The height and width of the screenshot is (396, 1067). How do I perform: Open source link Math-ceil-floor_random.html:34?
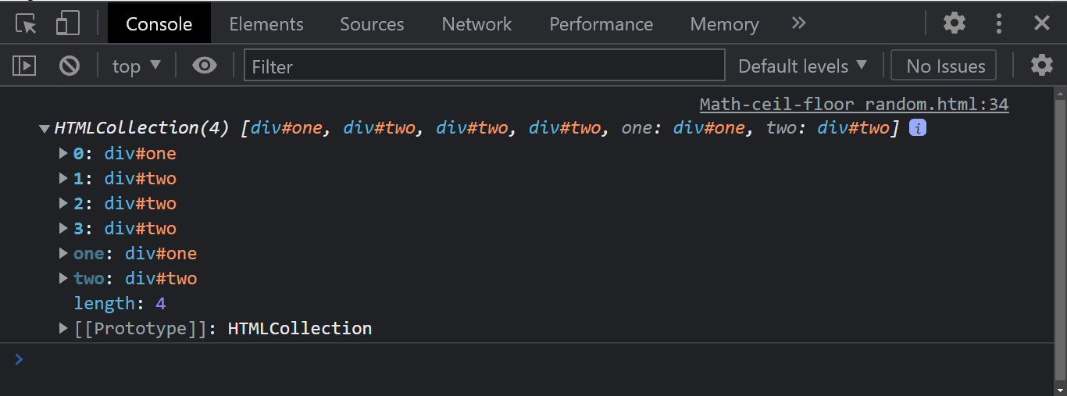[x=854, y=105]
